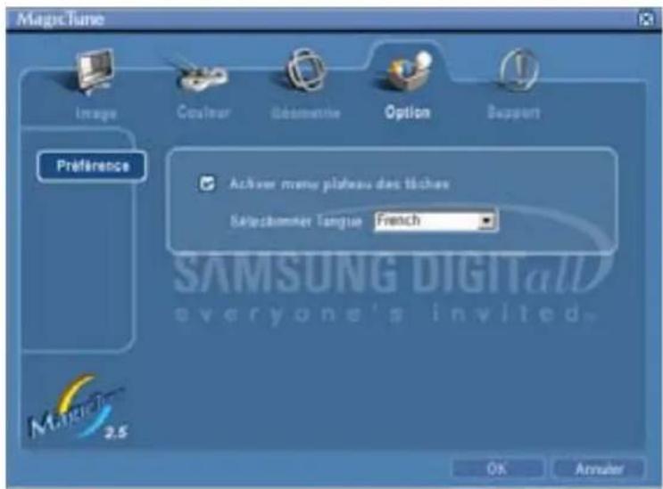Click the MagicTune 2.5 logo
This screenshot has width=663, height=489.
pyautogui.click(x=78, y=408)
